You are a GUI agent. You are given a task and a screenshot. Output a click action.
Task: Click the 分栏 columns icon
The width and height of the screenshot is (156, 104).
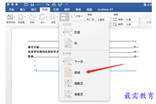click(53, 17)
